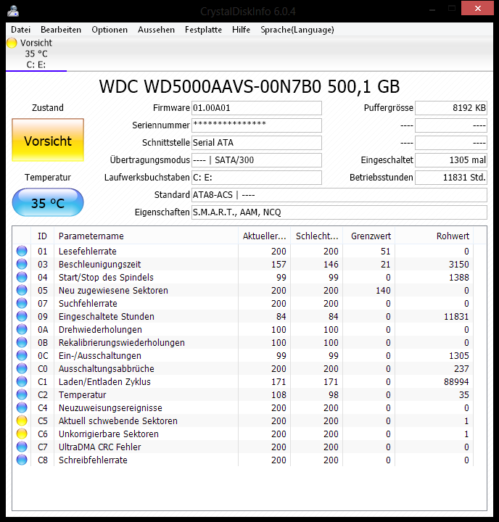Open the Sprache(Language) menu

point(297,30)
